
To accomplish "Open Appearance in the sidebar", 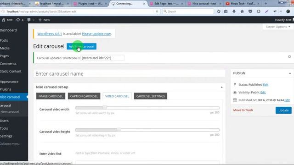I will [x=9, y=82].
